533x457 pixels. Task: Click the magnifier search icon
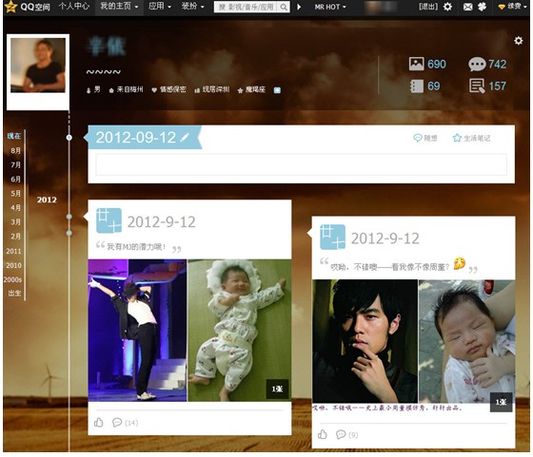(x=284, y=7)
